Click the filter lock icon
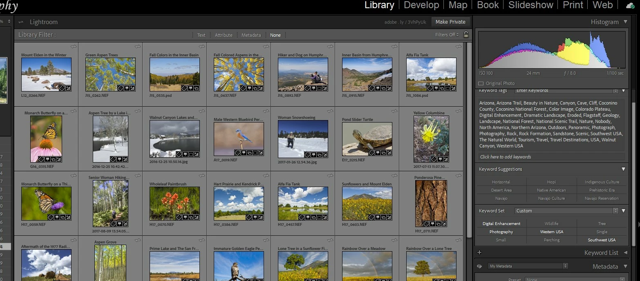Viewport: 640px width, 281px height. 466,35
